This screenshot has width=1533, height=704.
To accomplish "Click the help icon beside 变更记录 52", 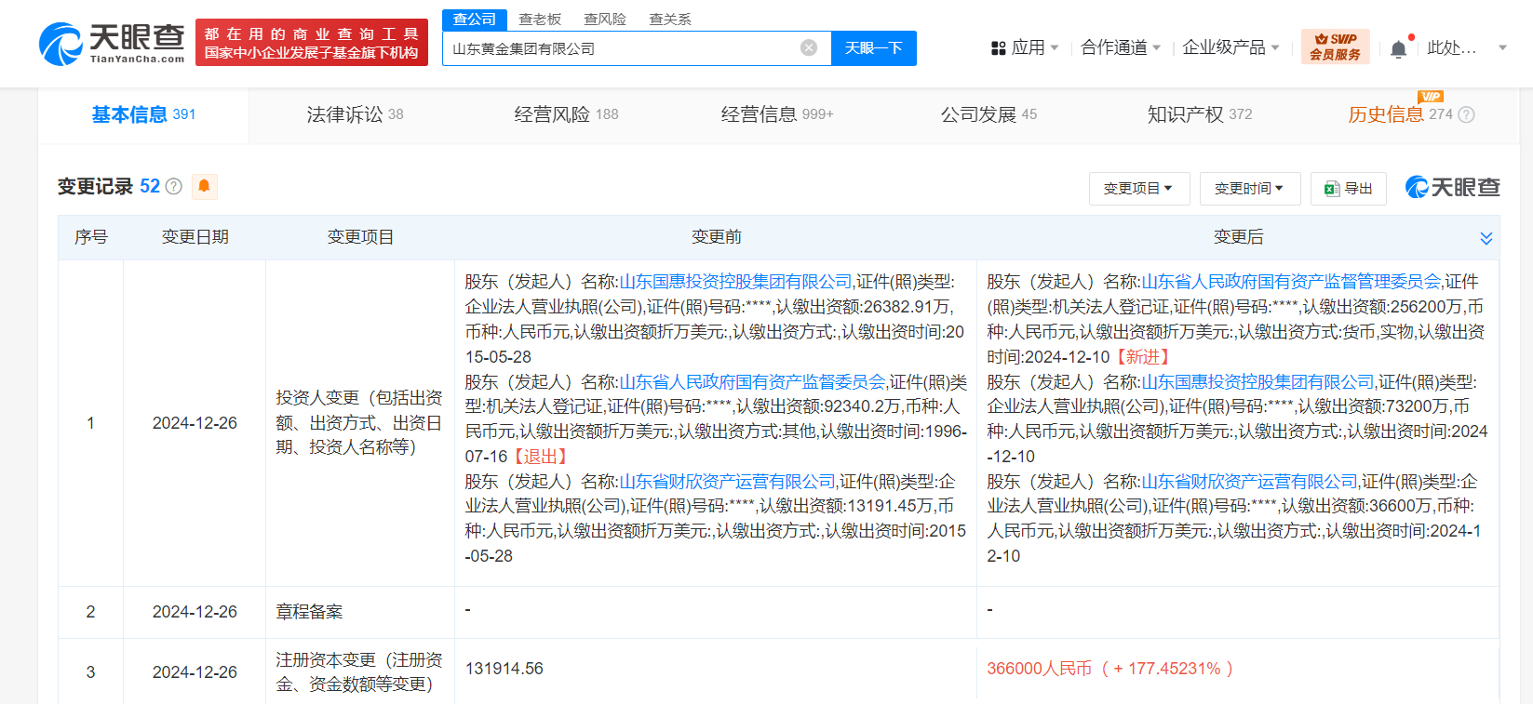I will click(174, 186).
